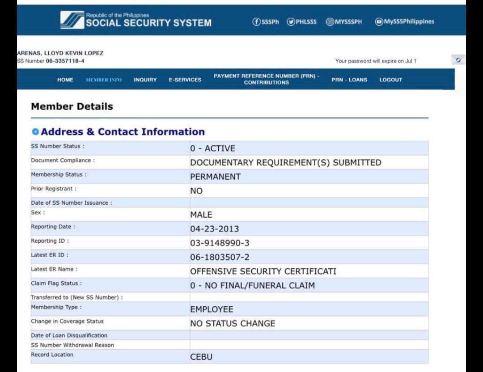This screenshot has height=372, width=483.
Task: Click the SSS logo in header
Action: [x=72, y=20]
